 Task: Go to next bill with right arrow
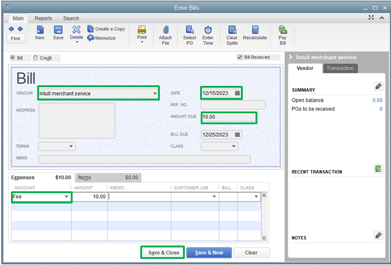pos(21,29)
